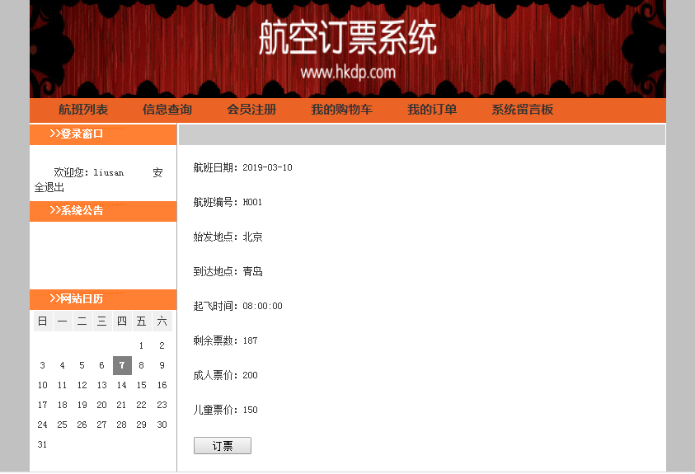Click departure city 北京
Image resolution: width=695 pixels, height=474 pixels.
coord(252,237)
